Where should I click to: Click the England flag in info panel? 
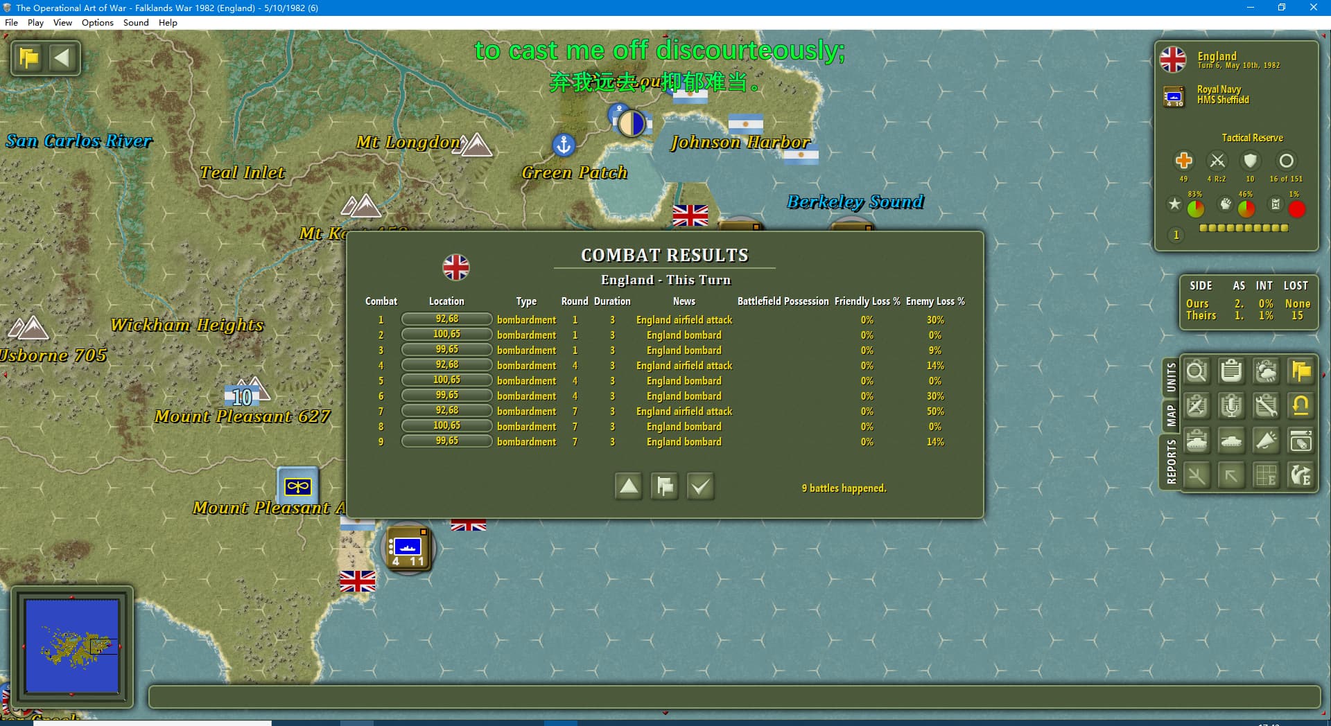point(1173,60)
